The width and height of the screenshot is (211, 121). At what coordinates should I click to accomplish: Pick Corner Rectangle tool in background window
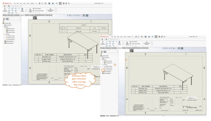[x=9, y=11]
